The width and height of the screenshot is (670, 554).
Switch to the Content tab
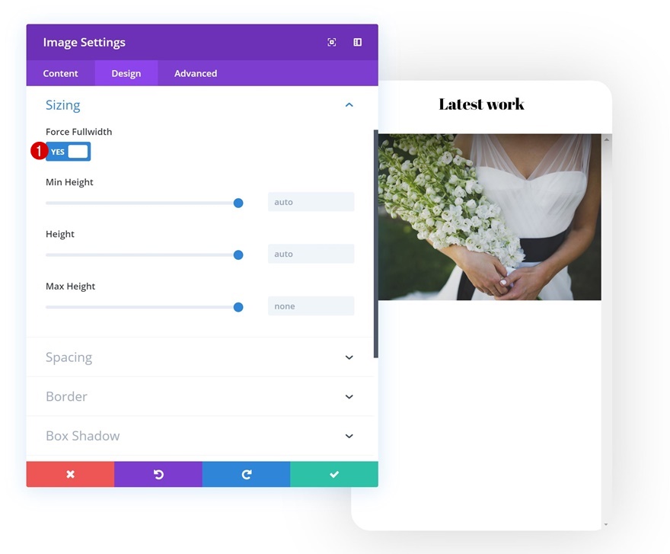60,73
